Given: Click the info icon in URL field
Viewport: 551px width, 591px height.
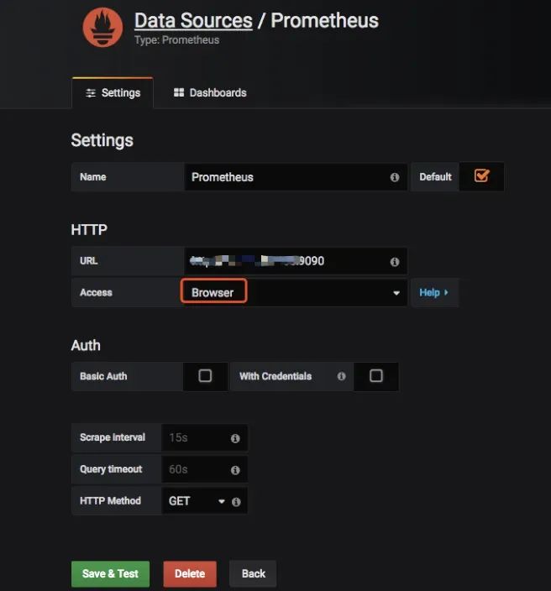Looking at the screenshot, I should coord(395,262).
